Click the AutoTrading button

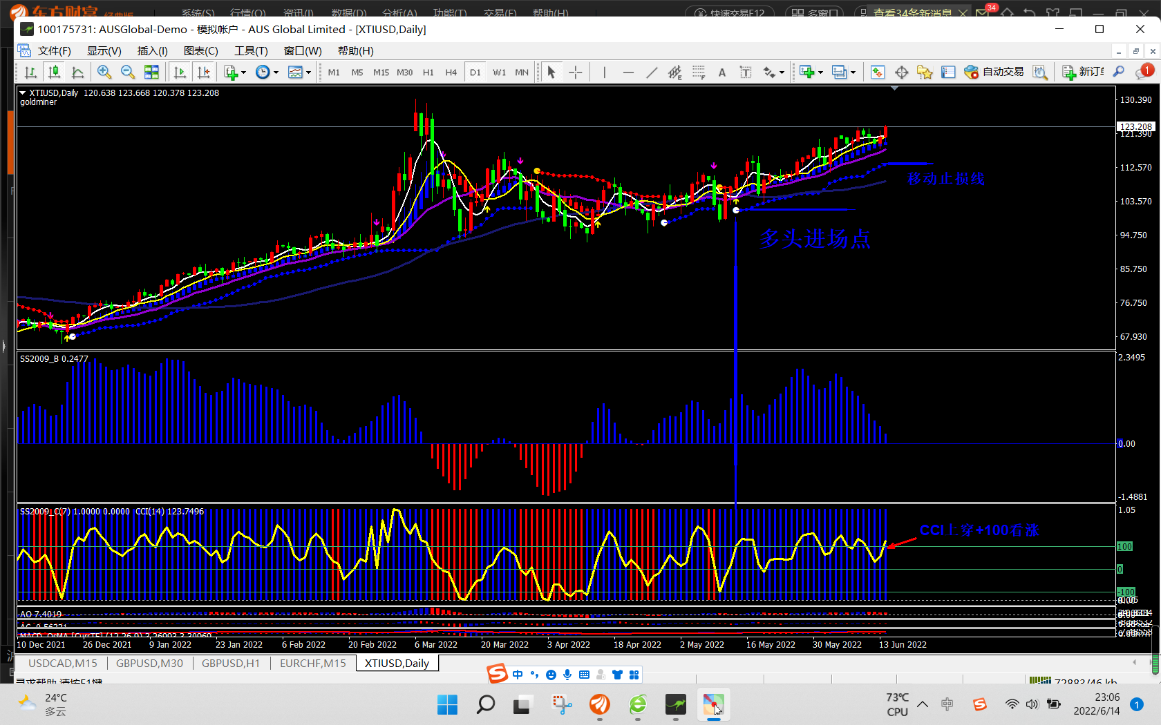click(x=994, y=72)
